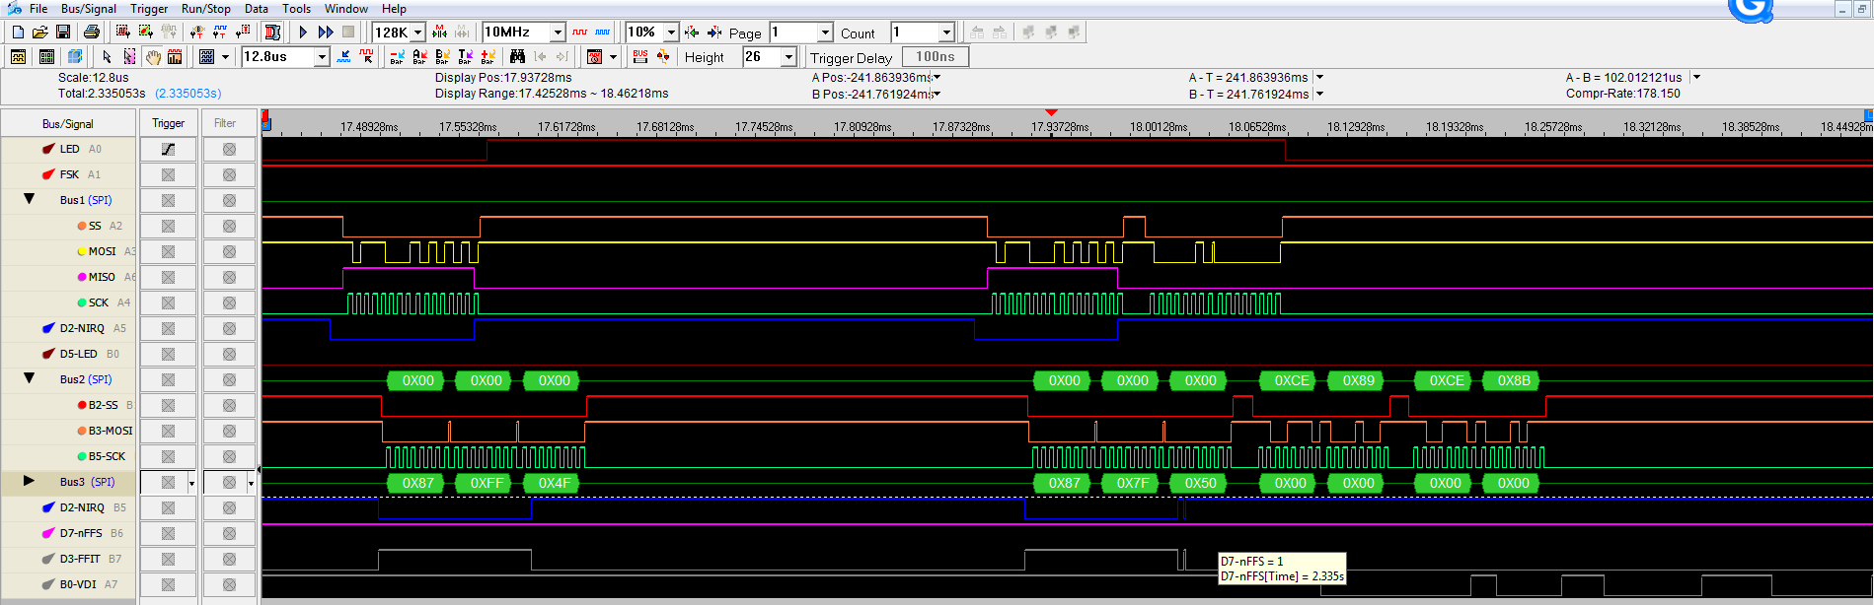Image resolution: width=1874 pixels, height=605 pixels.
Task: Toggle trigger condition for LED A0
Action: pyautogui.click(x=168, y=149)
